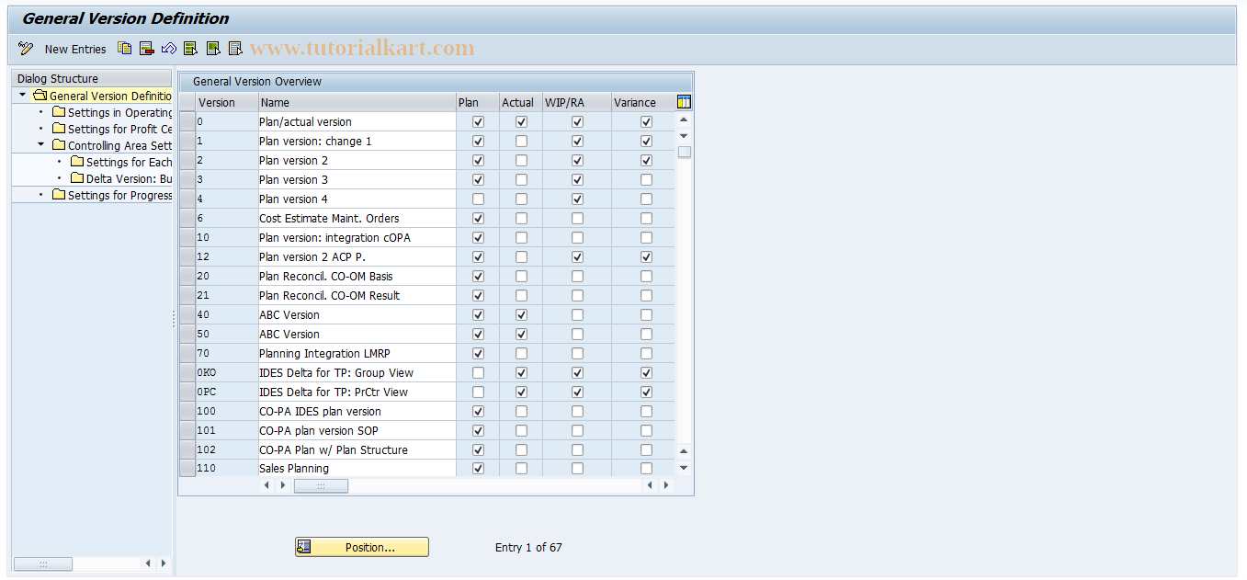Select the Display/Change pencil icon
The image size is (1247, 580).
click(25, 49)
